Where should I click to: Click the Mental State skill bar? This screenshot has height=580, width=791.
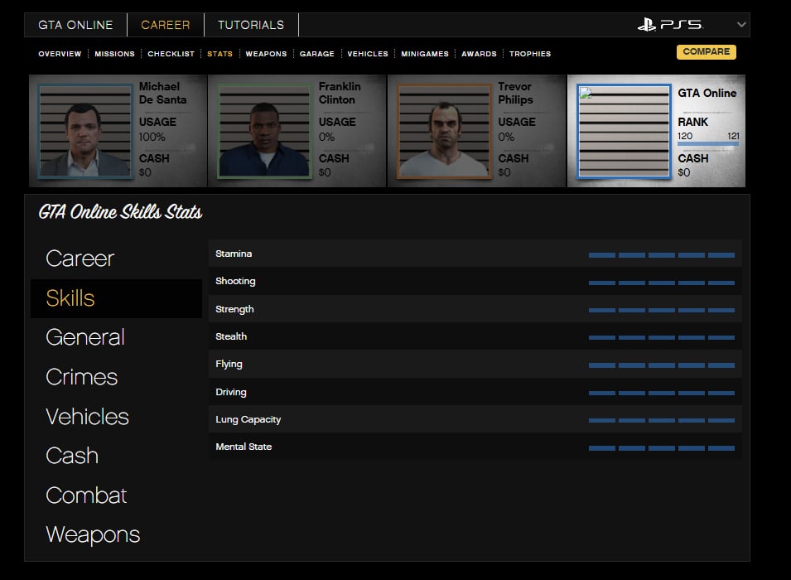(661, 448)
